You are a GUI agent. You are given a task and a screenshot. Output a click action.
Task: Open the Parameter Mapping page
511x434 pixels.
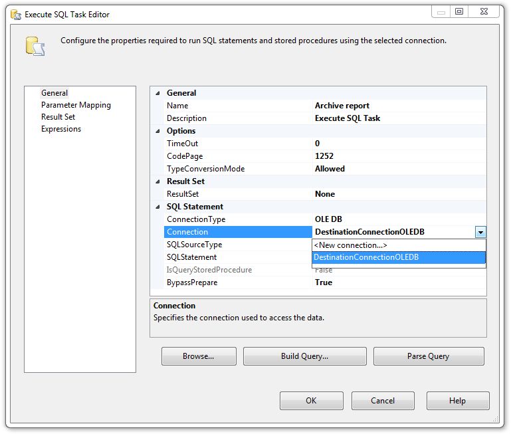pyautogui.click(x=76, y=105)
